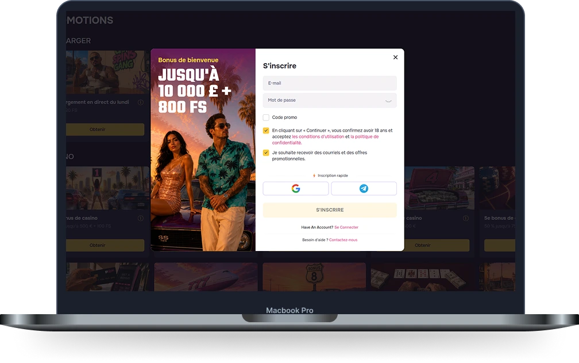
Task: Click the Inscription rapide label
Action: pyautogui.click(x=333, y=175)
